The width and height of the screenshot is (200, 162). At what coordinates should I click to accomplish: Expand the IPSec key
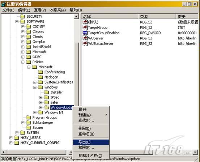(x=41, y=97)
